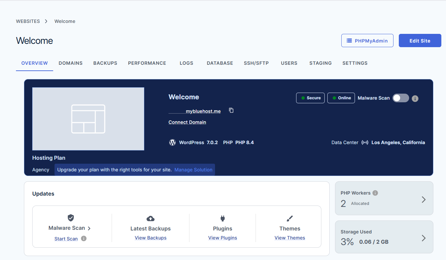Screen dimensions: 446x260
Task: Click the Connect Domain link
Action: click(x=187, y=122)
